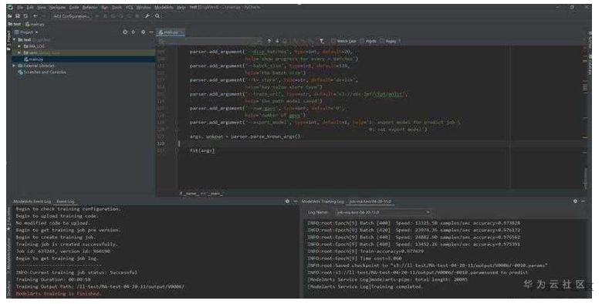Click the find filter funnel icon

click(322, 41)
